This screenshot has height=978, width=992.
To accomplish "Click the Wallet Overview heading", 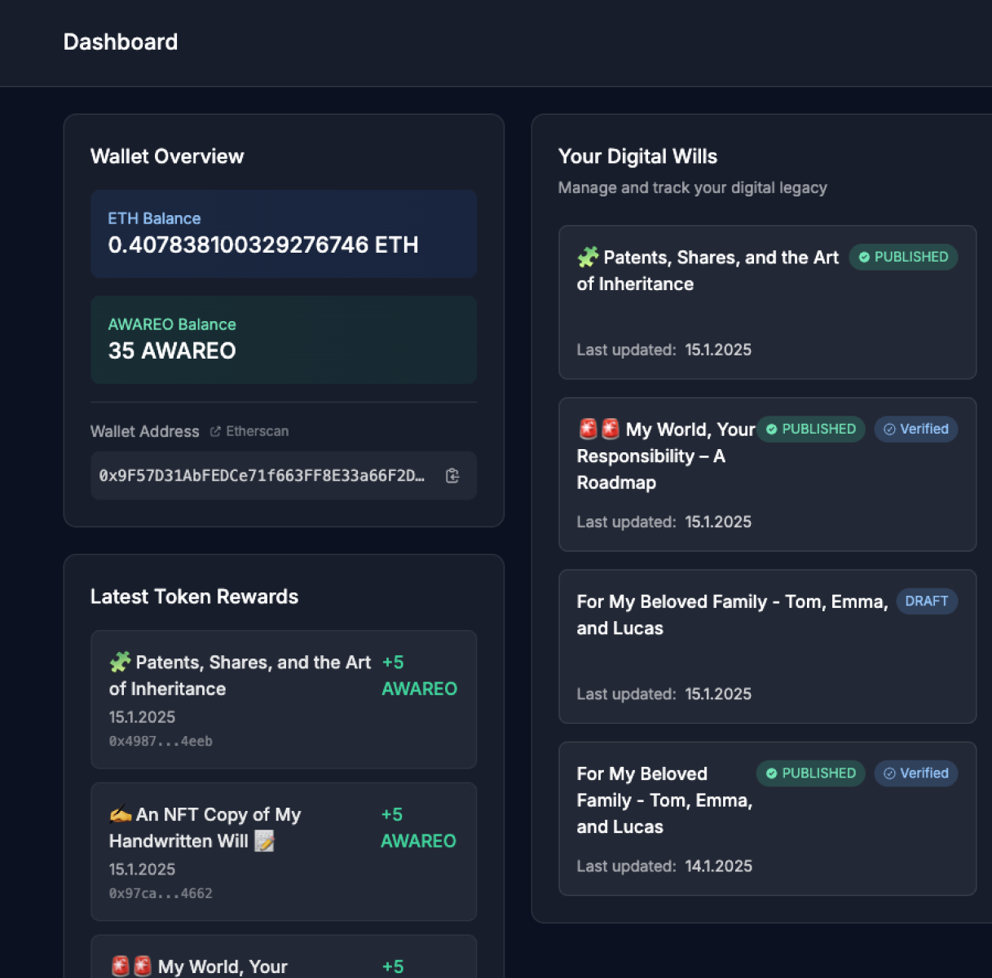I will [x=167, y=156].
